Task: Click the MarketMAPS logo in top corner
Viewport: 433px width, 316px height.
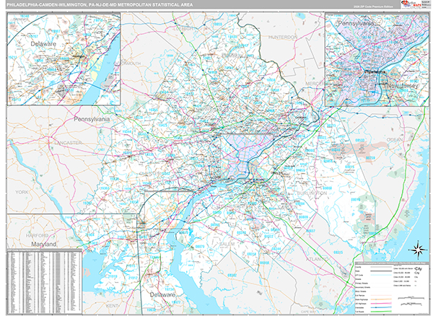Action: click(x=416, y=5)
